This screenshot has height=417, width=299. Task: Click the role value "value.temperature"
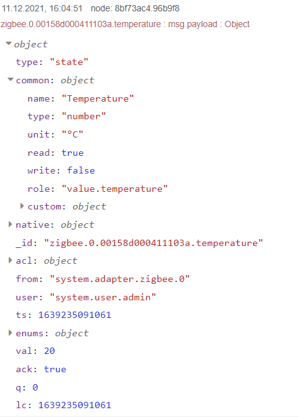pos(115,189)
